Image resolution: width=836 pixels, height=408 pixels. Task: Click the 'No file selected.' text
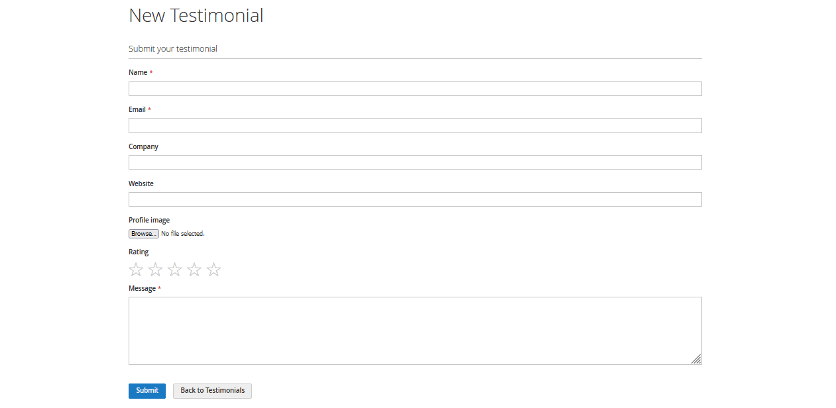183,234
